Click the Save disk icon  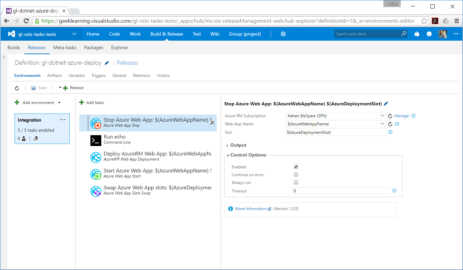[x=34, y=88]
